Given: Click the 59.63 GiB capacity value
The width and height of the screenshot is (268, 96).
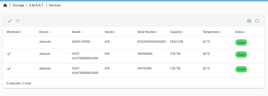Looking at the screenshot, I should 176,42.
